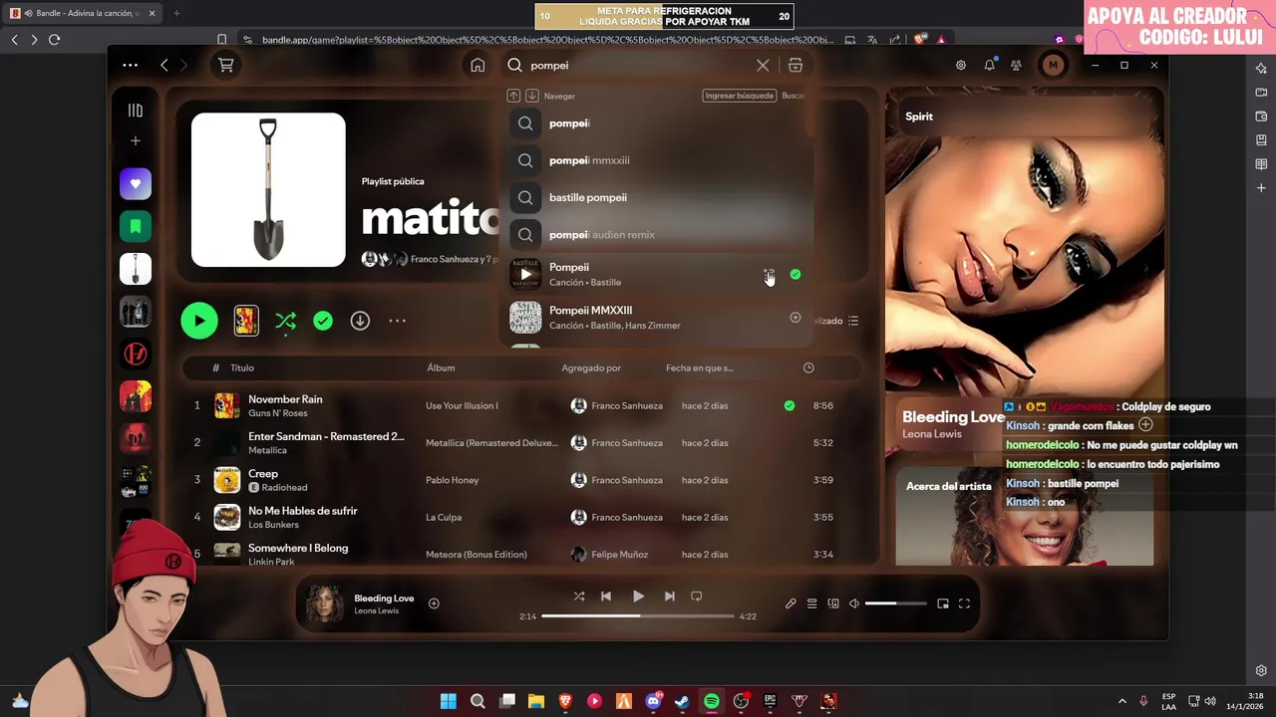Viewport: 1276px width, 717px height.
Task: Open the Use Your Illusion I album link
Action: [x=462, y=406]
